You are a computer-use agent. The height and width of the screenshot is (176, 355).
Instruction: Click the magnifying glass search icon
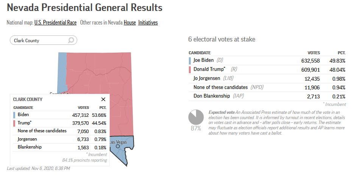point(71,40)
